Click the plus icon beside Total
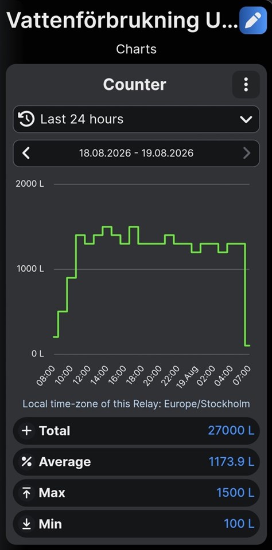The height and width of the screenshot is (550, 272). click(27, 431)
